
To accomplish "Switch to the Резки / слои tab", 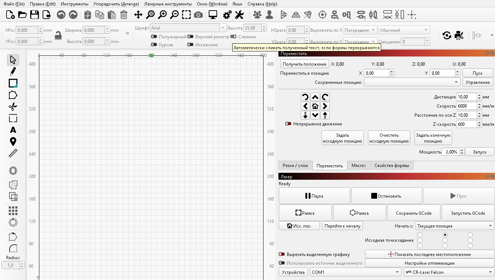I will point(295,166).
